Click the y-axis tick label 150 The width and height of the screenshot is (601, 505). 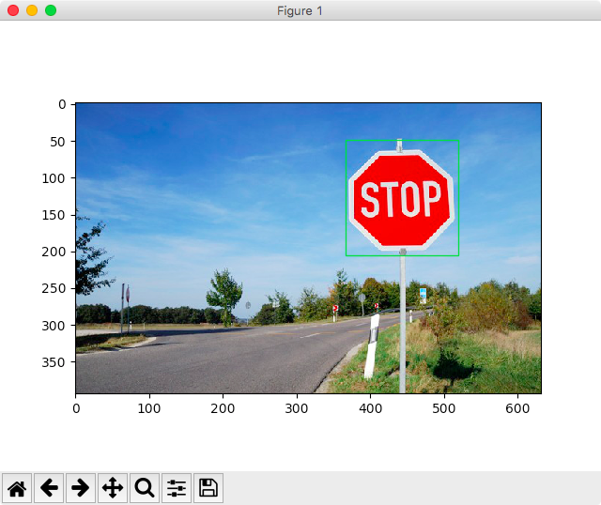54,215
